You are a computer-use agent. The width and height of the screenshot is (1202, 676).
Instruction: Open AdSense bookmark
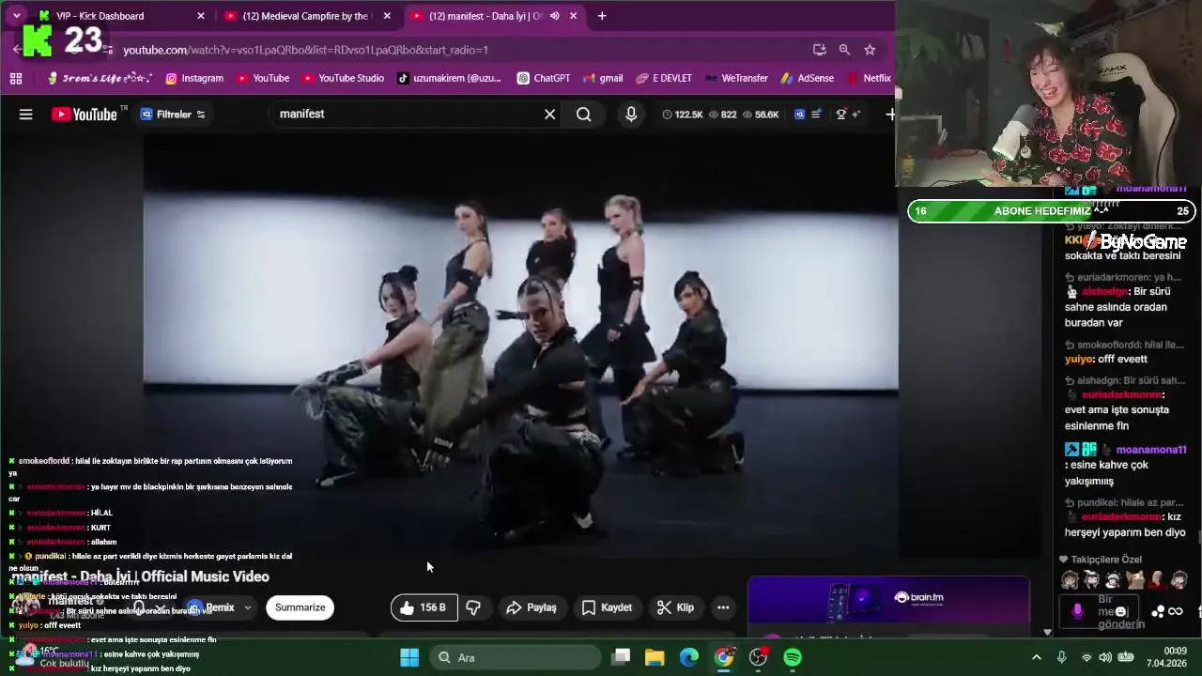tap(807, 78)
